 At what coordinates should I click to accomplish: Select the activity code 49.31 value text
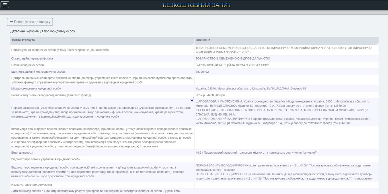256,153
